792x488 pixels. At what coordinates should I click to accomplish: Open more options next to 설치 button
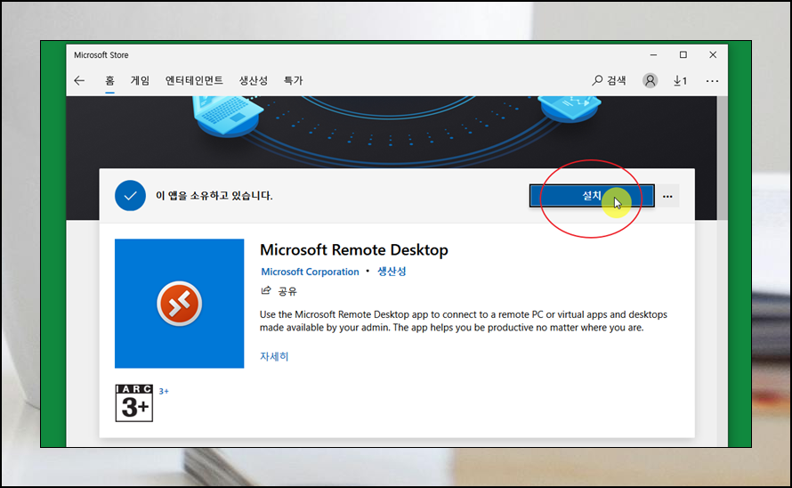point(667,196)
